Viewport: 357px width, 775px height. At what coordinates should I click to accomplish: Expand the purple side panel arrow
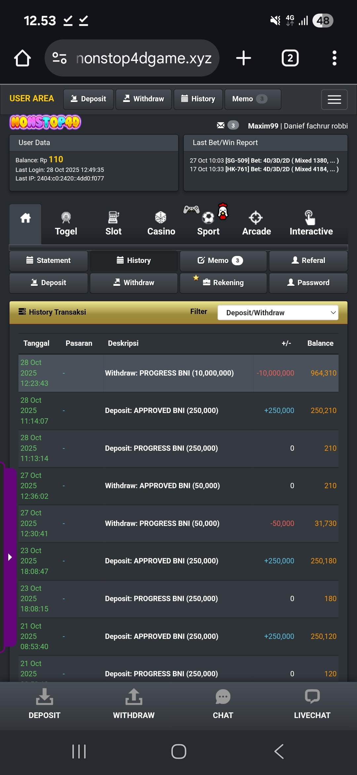coord(10,557)
